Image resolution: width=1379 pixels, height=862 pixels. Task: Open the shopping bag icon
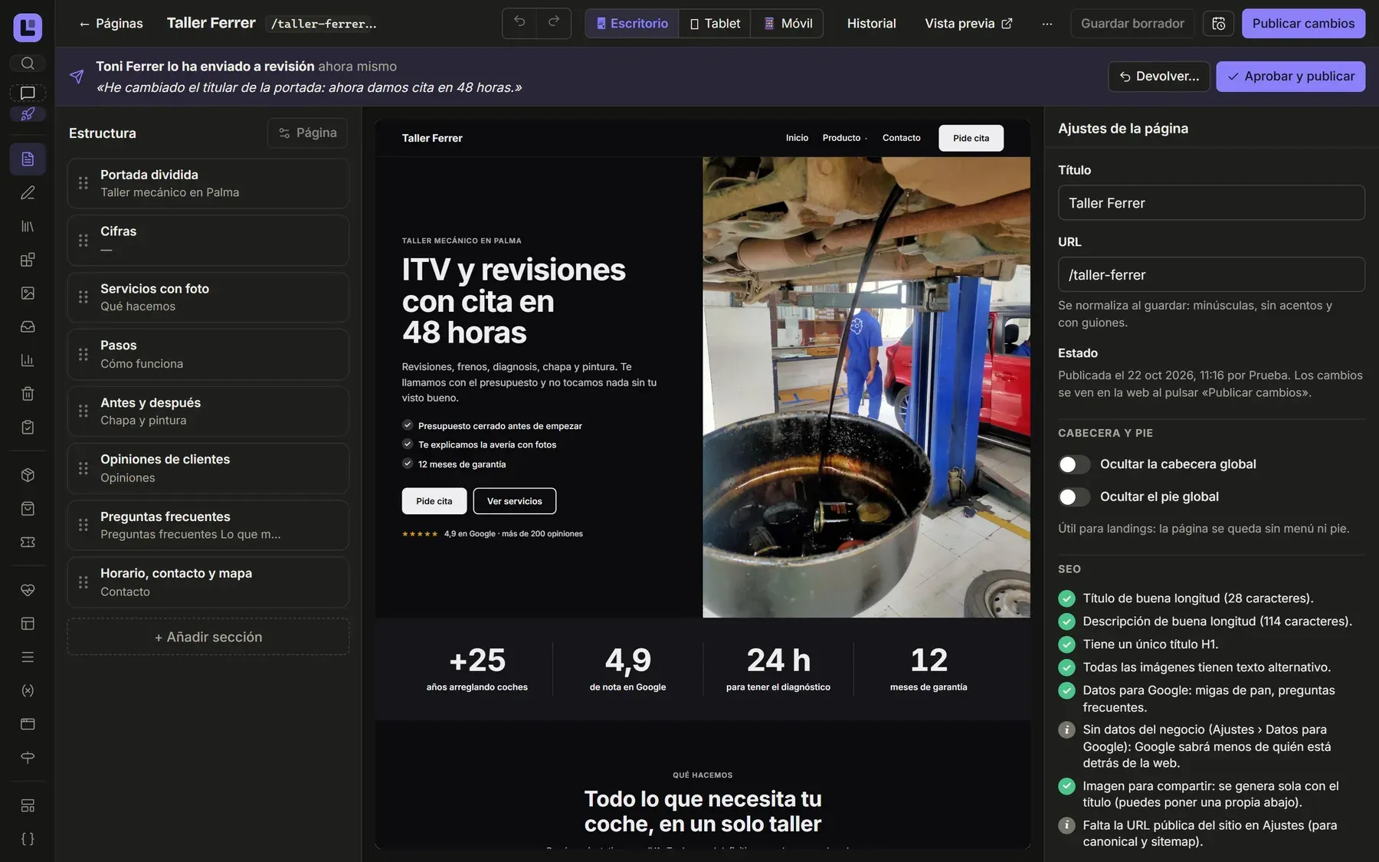28,509
